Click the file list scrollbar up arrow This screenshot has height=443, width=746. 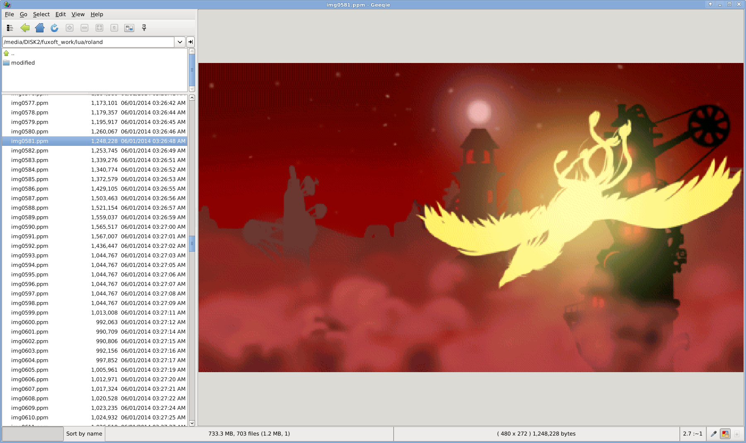[192, 98]
